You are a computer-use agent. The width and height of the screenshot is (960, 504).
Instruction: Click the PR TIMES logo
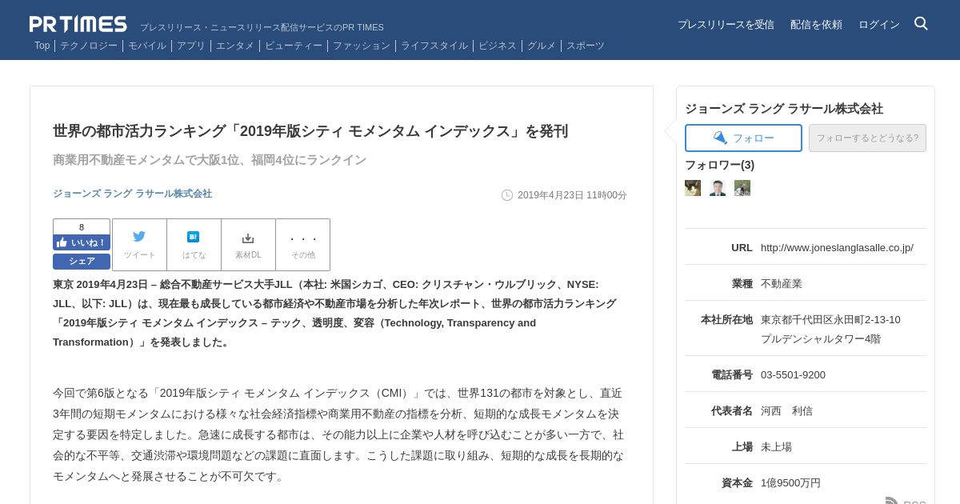78,24
